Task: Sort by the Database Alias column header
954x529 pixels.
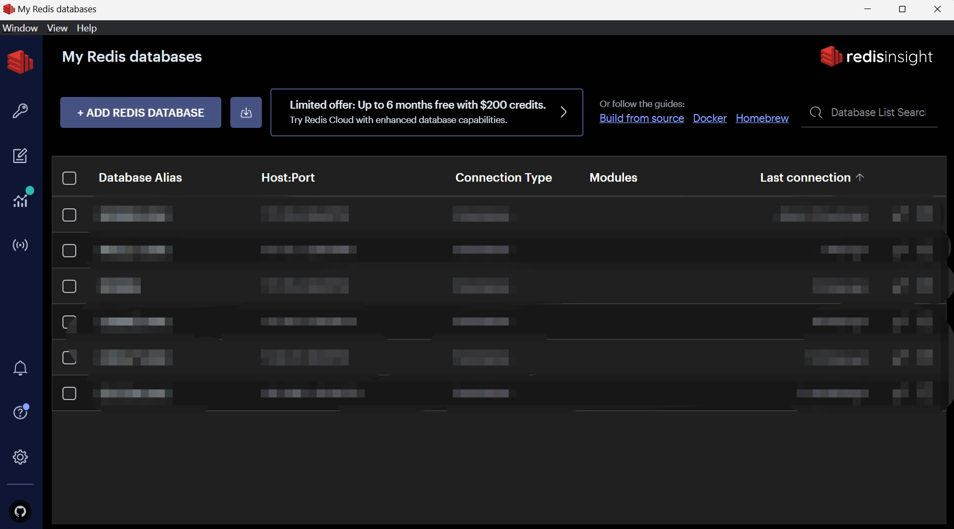Action: tap(140, 177)
